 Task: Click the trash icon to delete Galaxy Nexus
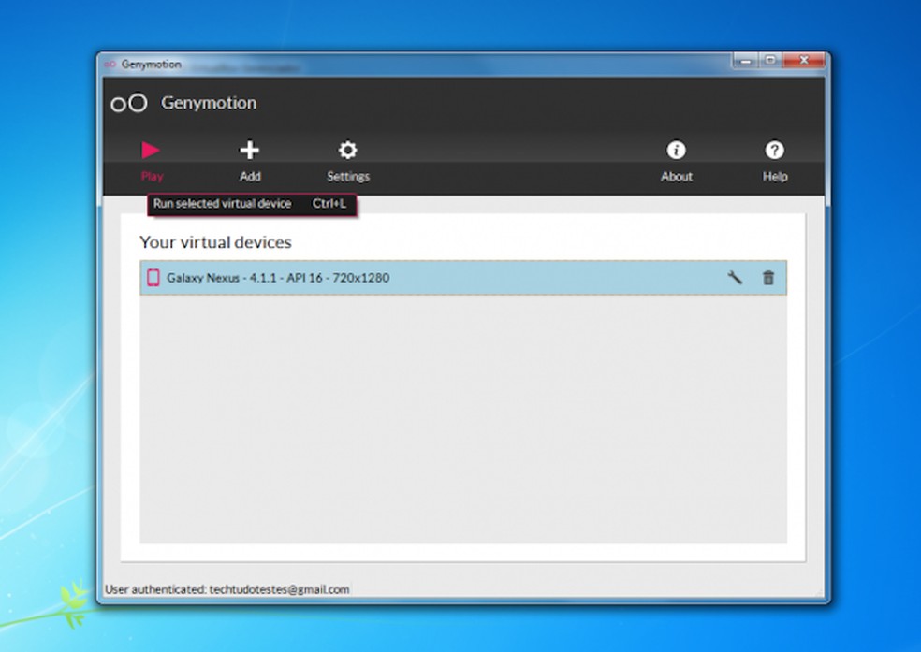768,277
